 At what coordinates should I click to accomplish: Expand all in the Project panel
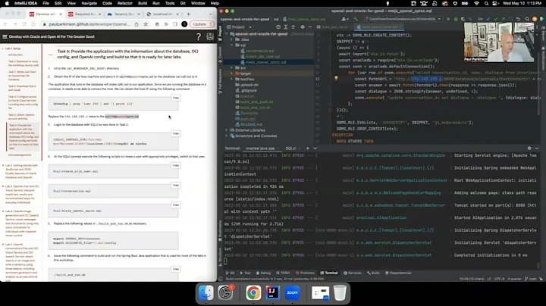click(x=286, y=27)
